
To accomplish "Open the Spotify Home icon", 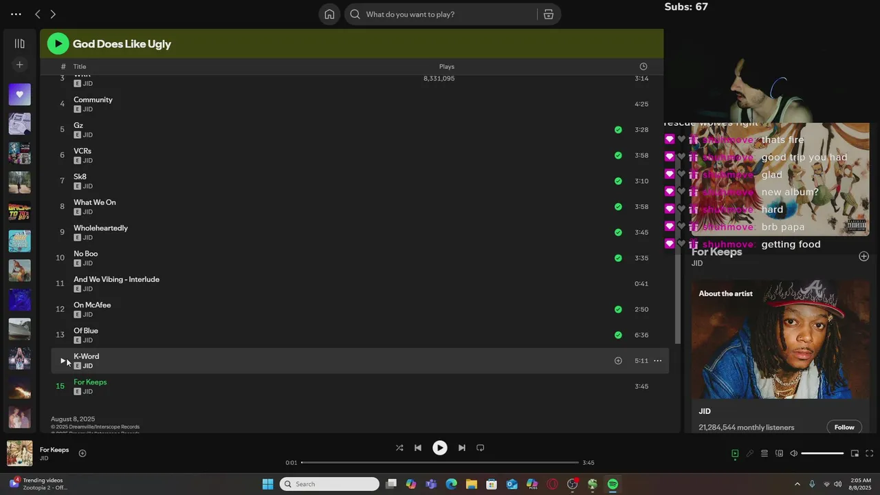I will 329,14.
